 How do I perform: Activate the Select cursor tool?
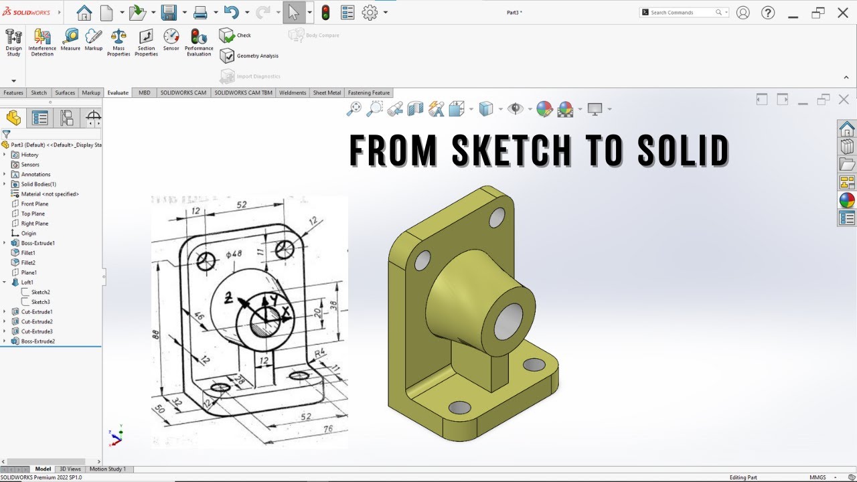[294, 12]
